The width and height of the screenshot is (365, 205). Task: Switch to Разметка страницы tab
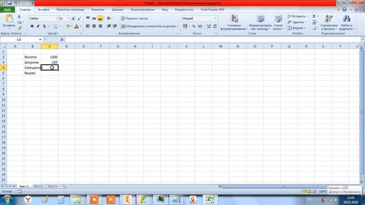coord(70,10)
